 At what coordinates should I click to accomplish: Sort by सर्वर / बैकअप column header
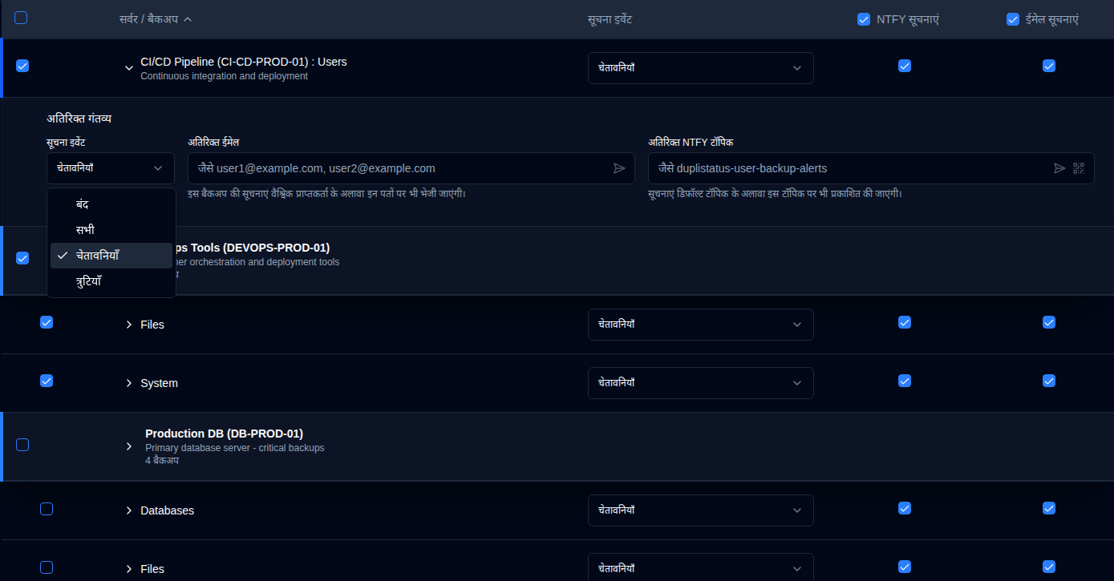coord(156,19)
